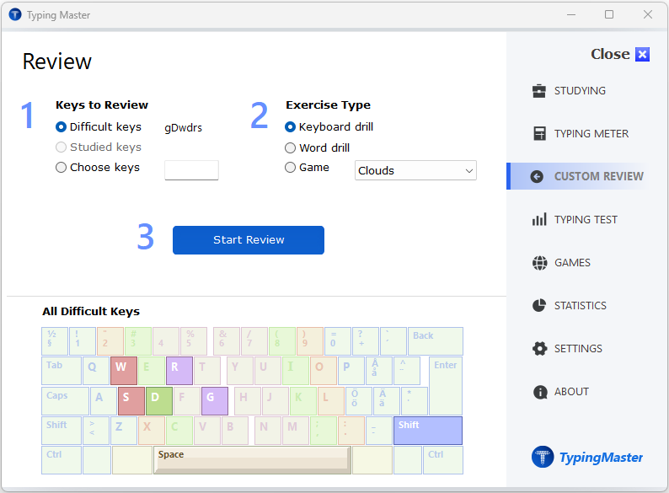669x493 pixels.
Task: Click the A key on keyboard diagram
Action: pyautogui.click(x=104, y=401)
